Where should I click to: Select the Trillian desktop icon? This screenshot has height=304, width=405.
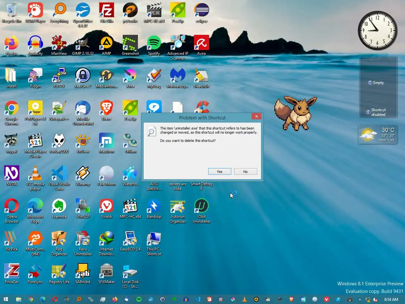click(130, 143)
